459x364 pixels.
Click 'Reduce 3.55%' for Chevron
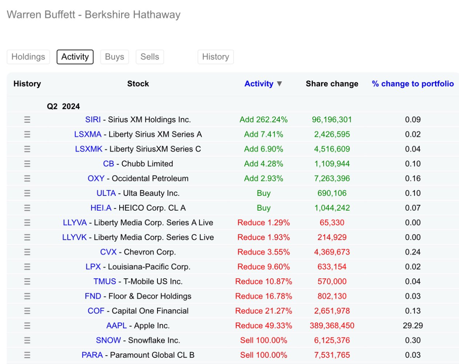(264, 252)
